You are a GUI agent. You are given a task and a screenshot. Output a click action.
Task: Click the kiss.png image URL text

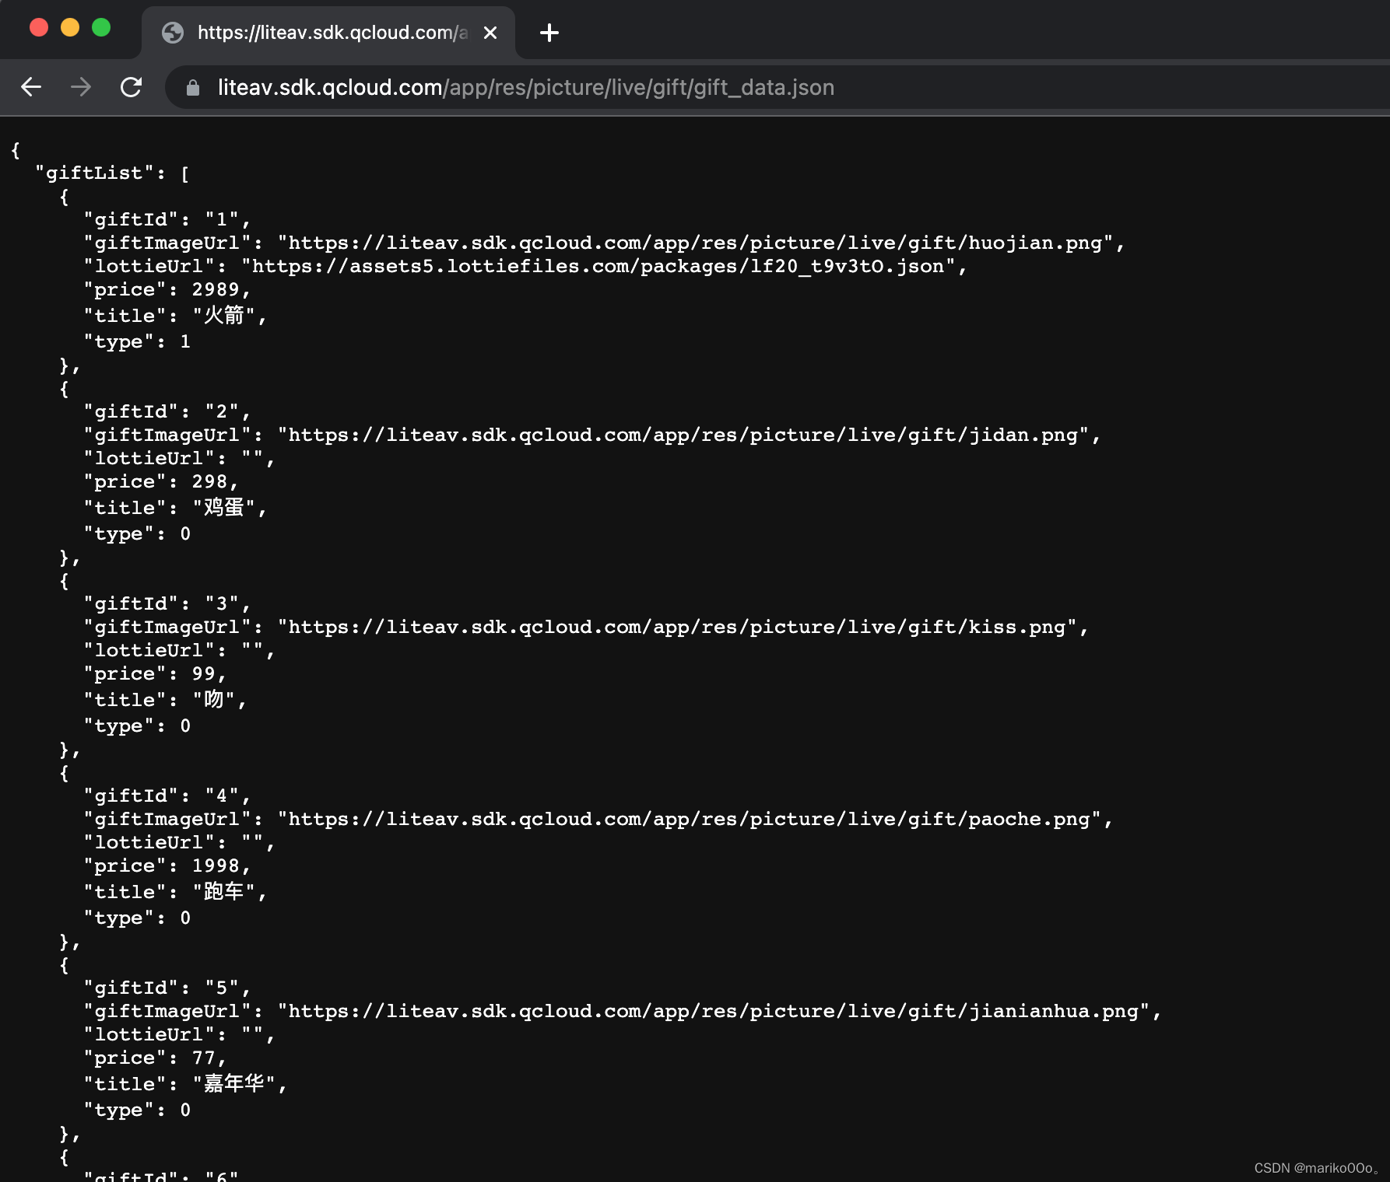[x=679, y=628]
